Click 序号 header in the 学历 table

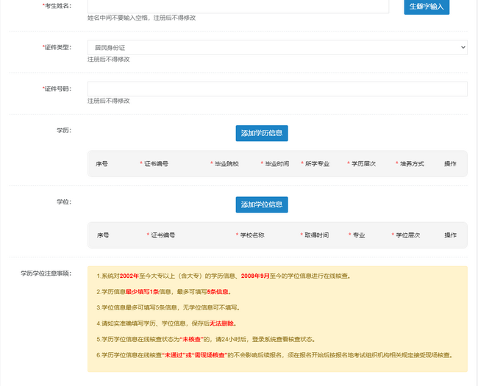(x=102, y=163)
